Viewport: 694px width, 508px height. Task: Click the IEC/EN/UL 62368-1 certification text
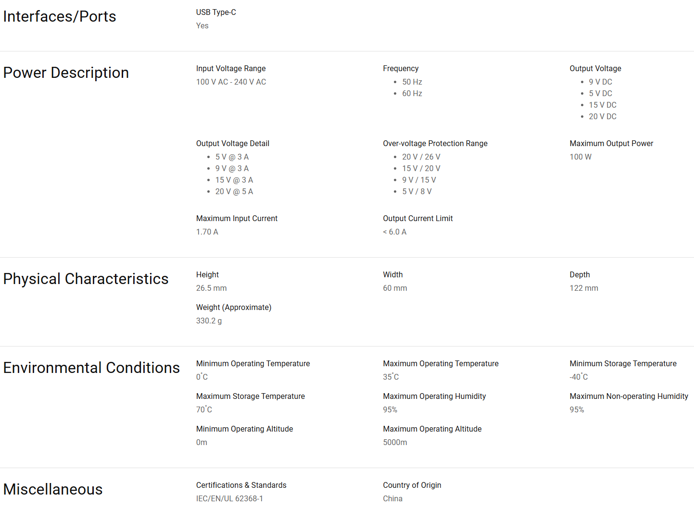click(x=229, y=498)
